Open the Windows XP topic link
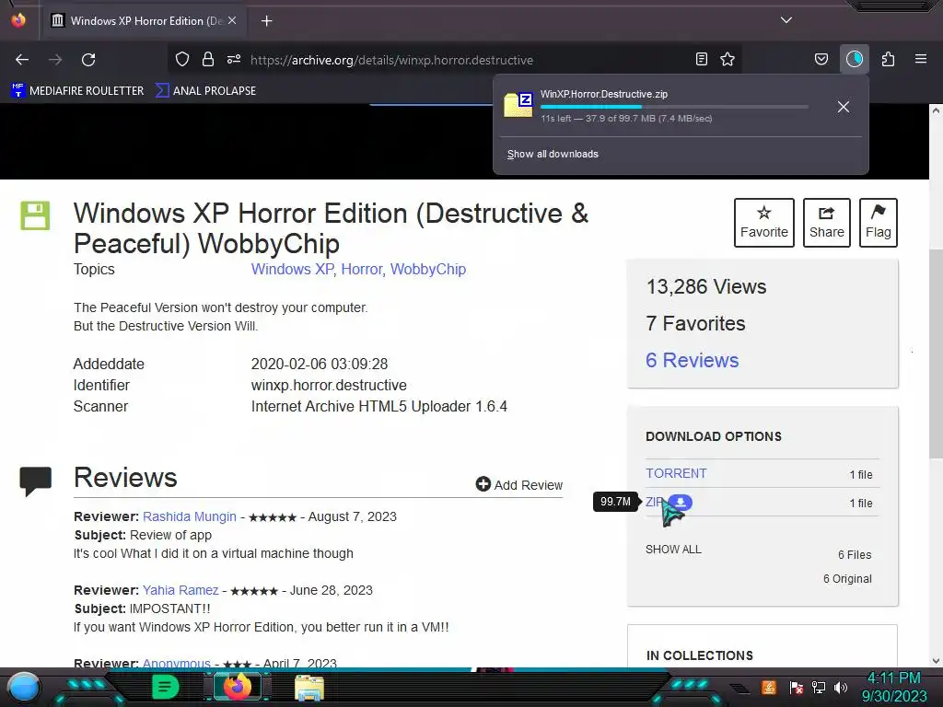The image size is (943, 707). click(292, 270)
